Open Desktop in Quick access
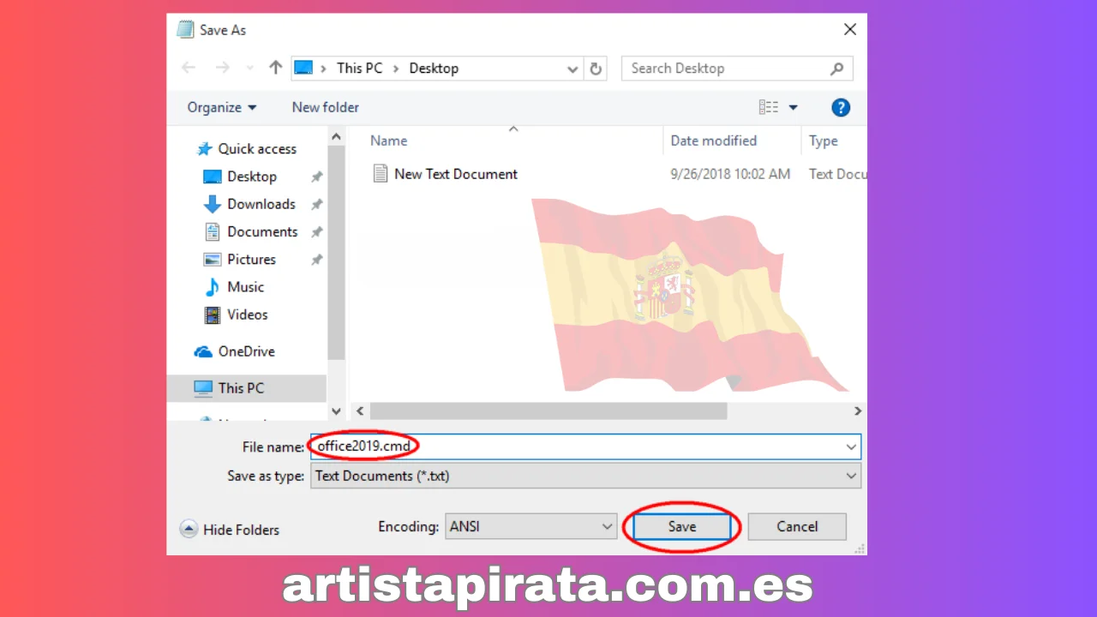Image resolution: width=1097 pixels, height=617 pixels. coord(240,177)
